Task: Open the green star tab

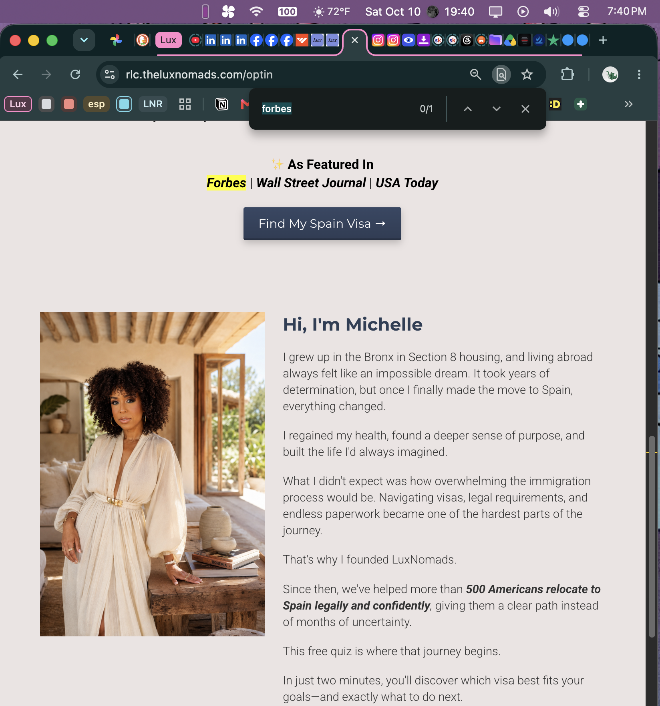Action: pos(553,40)
